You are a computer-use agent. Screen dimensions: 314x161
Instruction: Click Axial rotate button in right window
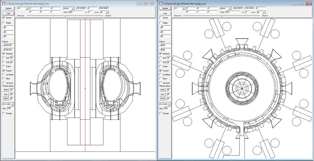pos(163,90)
